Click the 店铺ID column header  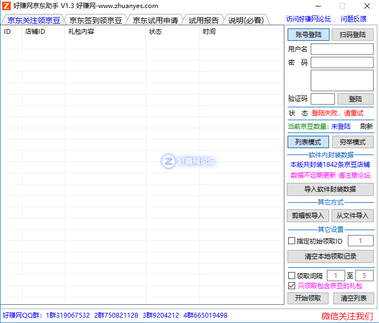click(x=35, y=32)
